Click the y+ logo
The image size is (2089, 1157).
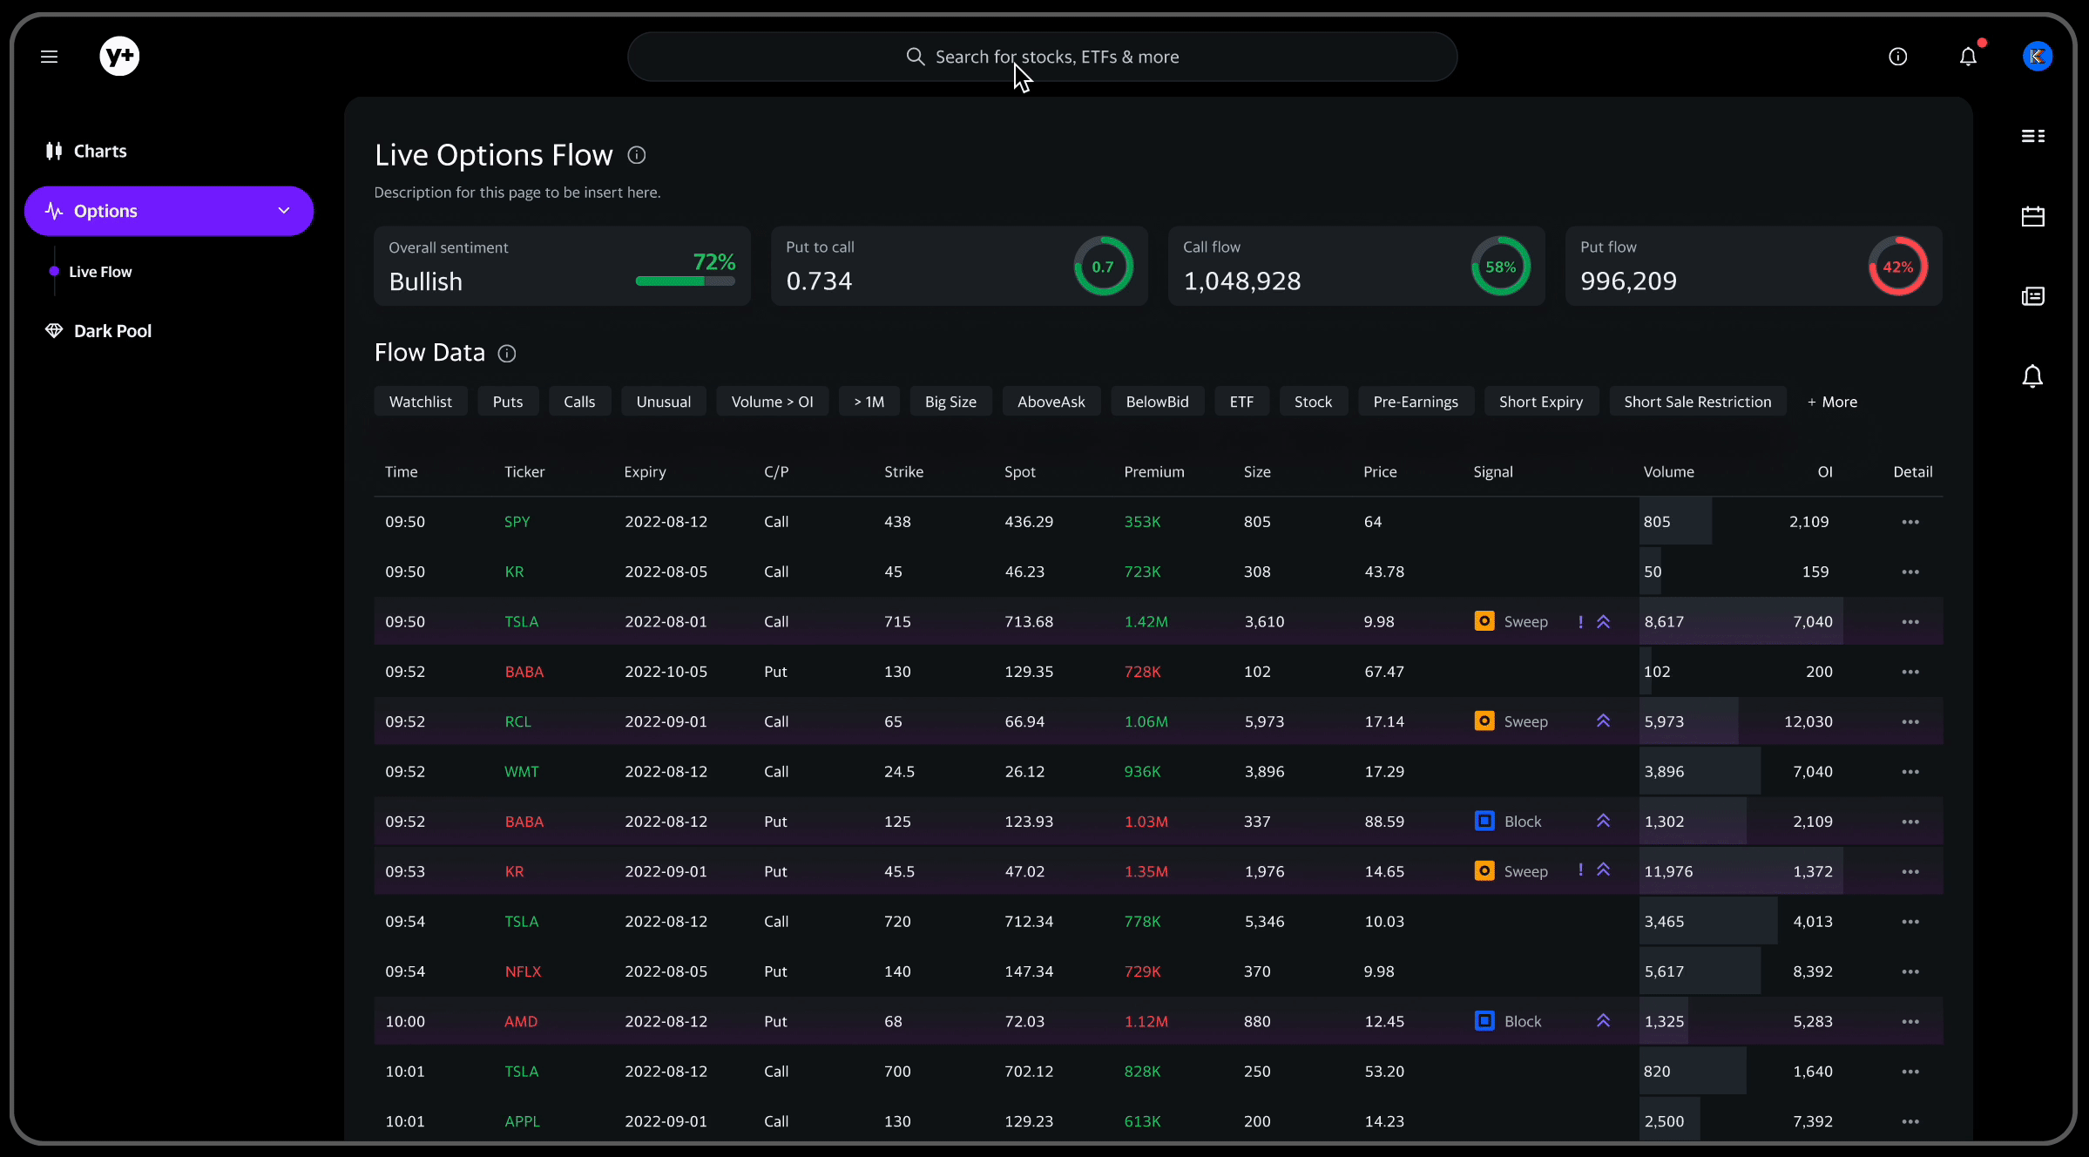coord(119,57)
